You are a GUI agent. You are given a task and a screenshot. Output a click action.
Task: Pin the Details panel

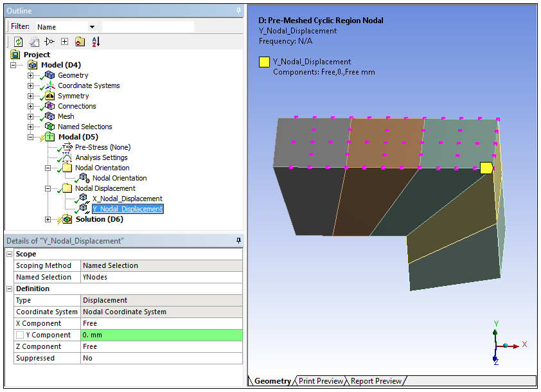pyautogui.click(x=238, y=240)
